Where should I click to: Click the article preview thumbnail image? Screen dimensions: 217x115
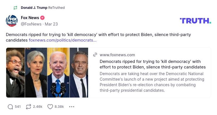click(47, 73)
